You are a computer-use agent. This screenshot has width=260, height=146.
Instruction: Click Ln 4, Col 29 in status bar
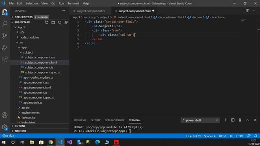click(193, 136)
